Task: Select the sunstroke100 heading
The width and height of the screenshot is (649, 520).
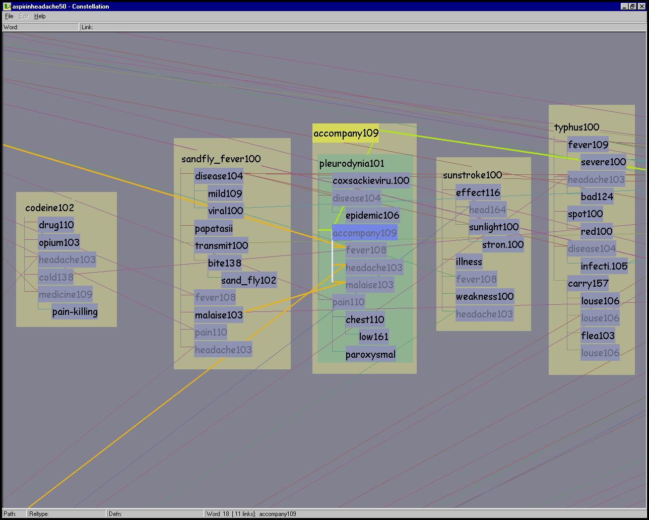Action: click(472, 175)
